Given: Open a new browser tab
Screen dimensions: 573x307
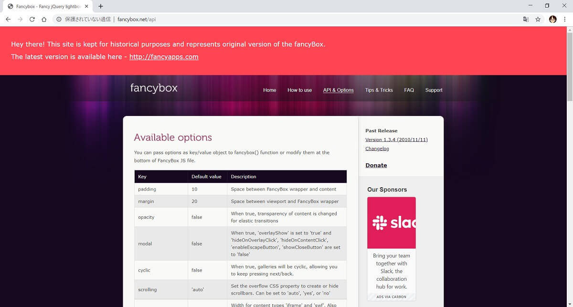Looking at the screenshot, I should coord(100,7).
